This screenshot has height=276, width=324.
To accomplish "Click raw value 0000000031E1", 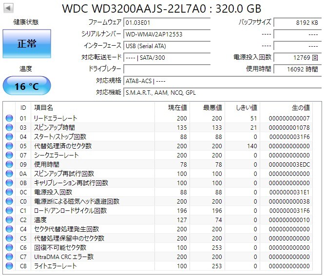I will coord(289,192).
